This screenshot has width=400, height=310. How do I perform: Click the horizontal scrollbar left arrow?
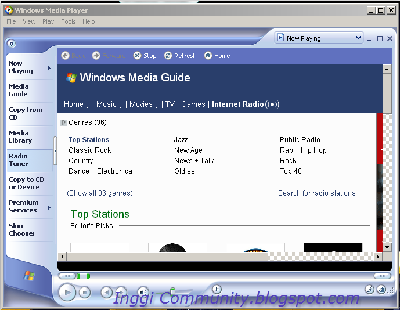pos(62,257)
